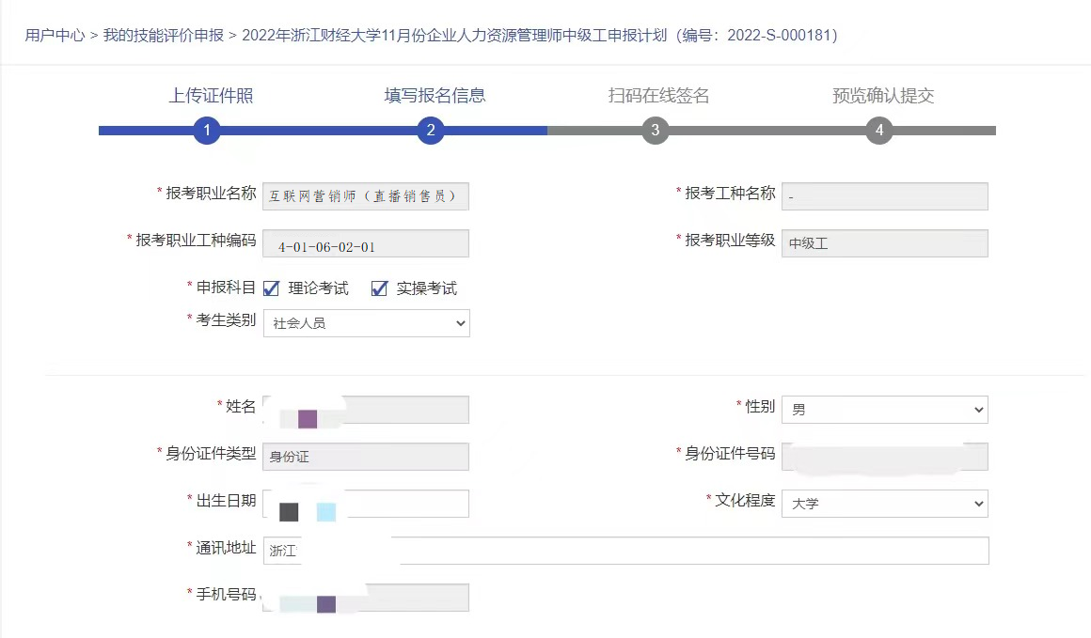Click step 1 circle for uploading ID photo
This screenshot has height=638, width=1091.
(207, 131)
